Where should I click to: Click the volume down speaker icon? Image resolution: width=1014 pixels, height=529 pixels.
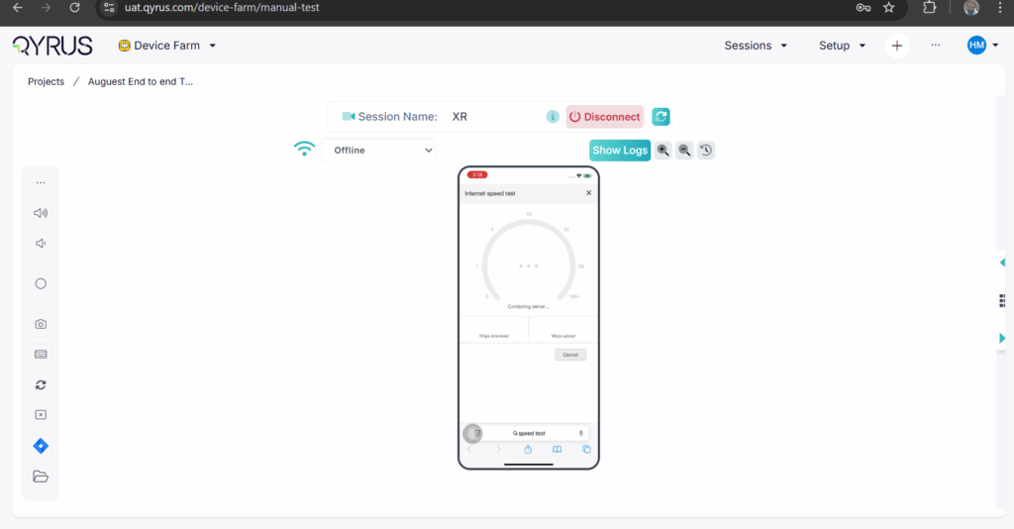pos(41,244)
